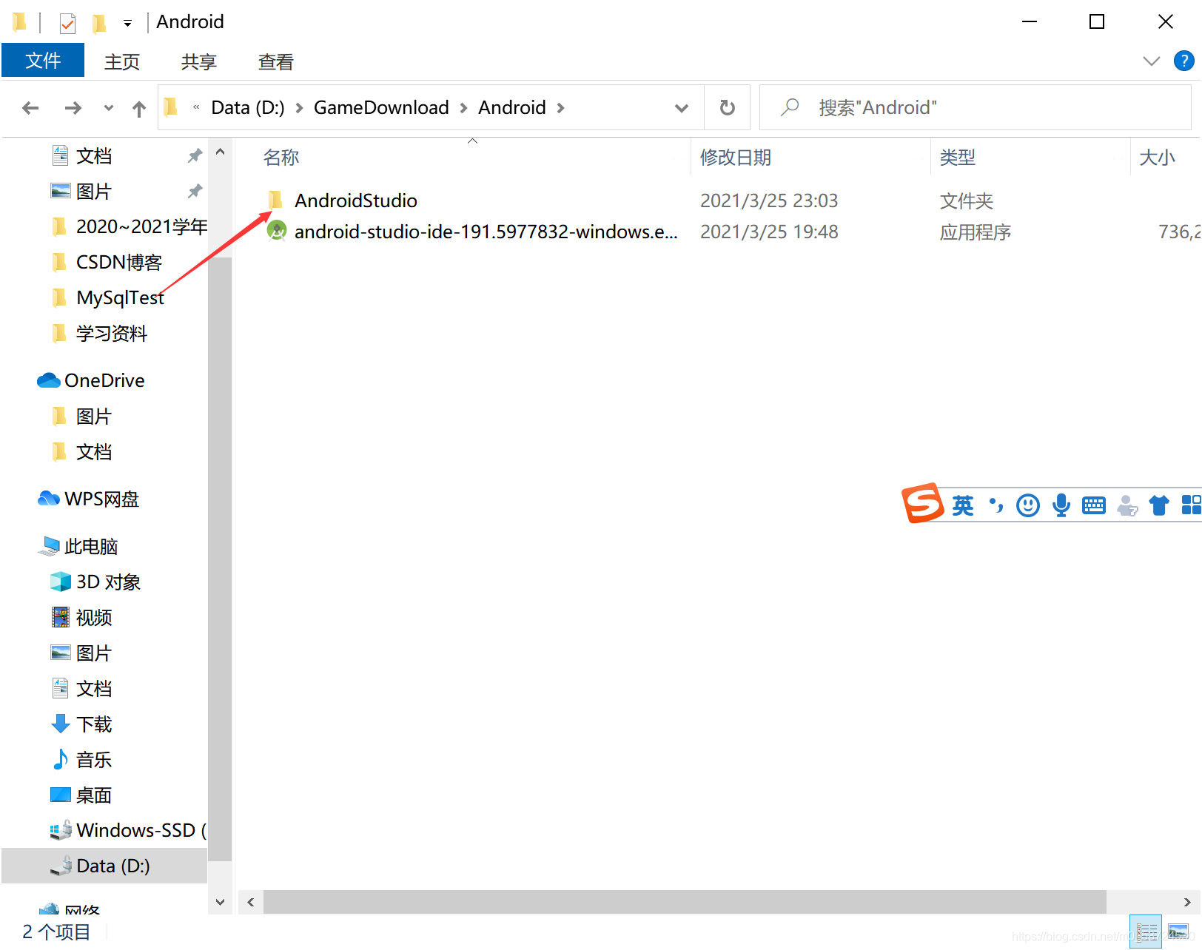Sort by the 修改日期 column header

tap(736, 157)
